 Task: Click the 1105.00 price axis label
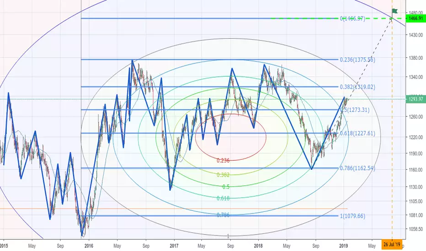(x=415, y=201)
